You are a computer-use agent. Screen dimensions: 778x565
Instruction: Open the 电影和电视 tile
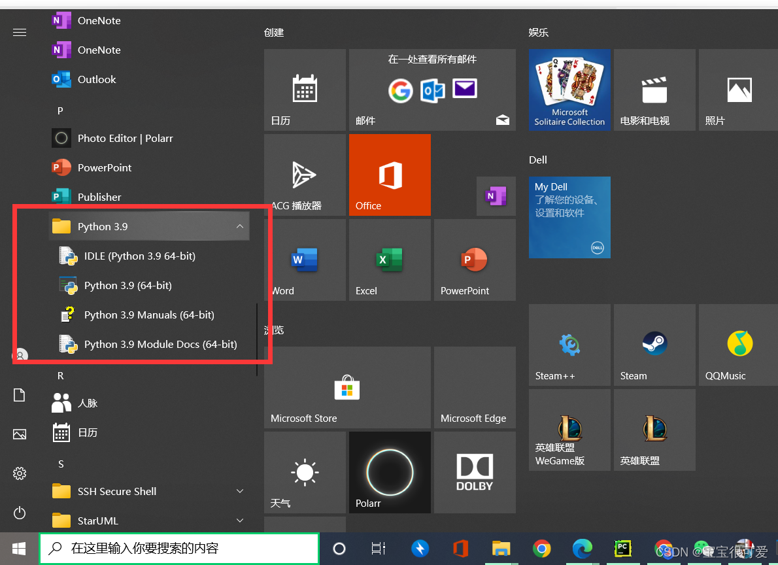tap(654, 90)
